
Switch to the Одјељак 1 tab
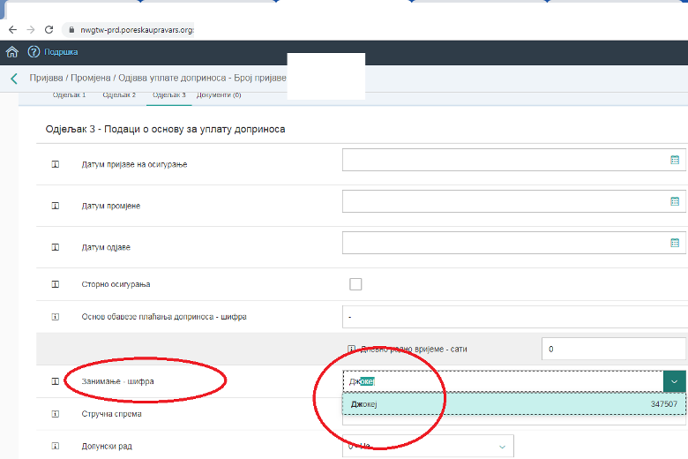click(70, 94)
